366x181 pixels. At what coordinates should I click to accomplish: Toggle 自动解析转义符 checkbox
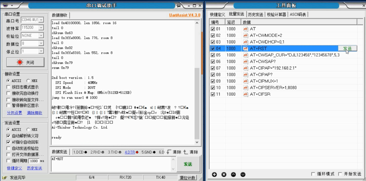tap(8, 136)
